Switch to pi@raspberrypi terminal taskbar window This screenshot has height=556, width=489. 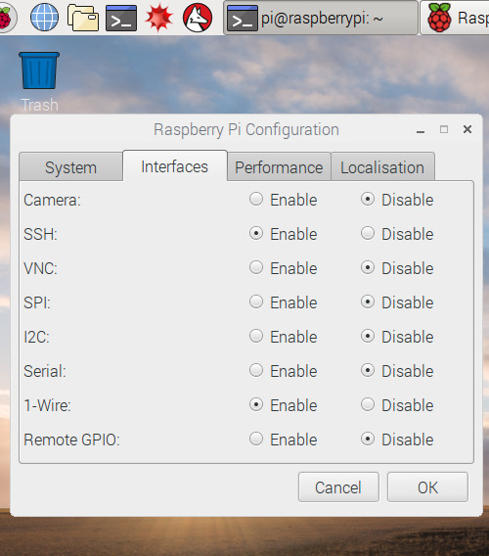pos(321,18)
